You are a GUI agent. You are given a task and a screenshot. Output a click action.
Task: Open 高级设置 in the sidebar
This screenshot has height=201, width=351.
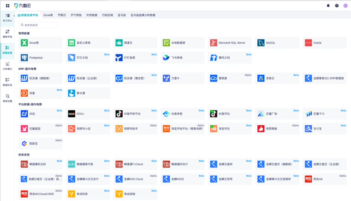[x=7, y=98]
